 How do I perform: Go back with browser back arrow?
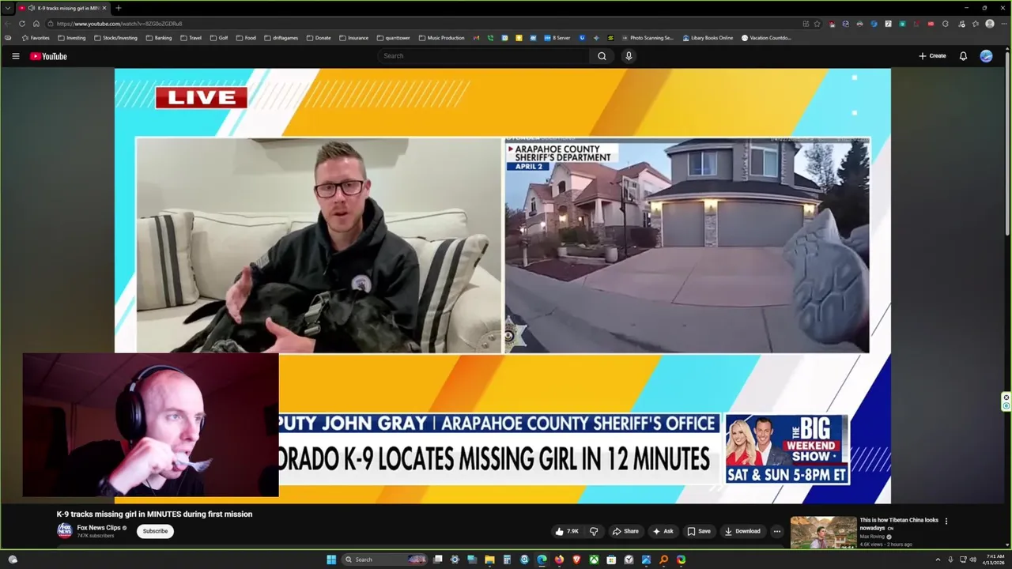pyautogui.click(x=8, y=24)
